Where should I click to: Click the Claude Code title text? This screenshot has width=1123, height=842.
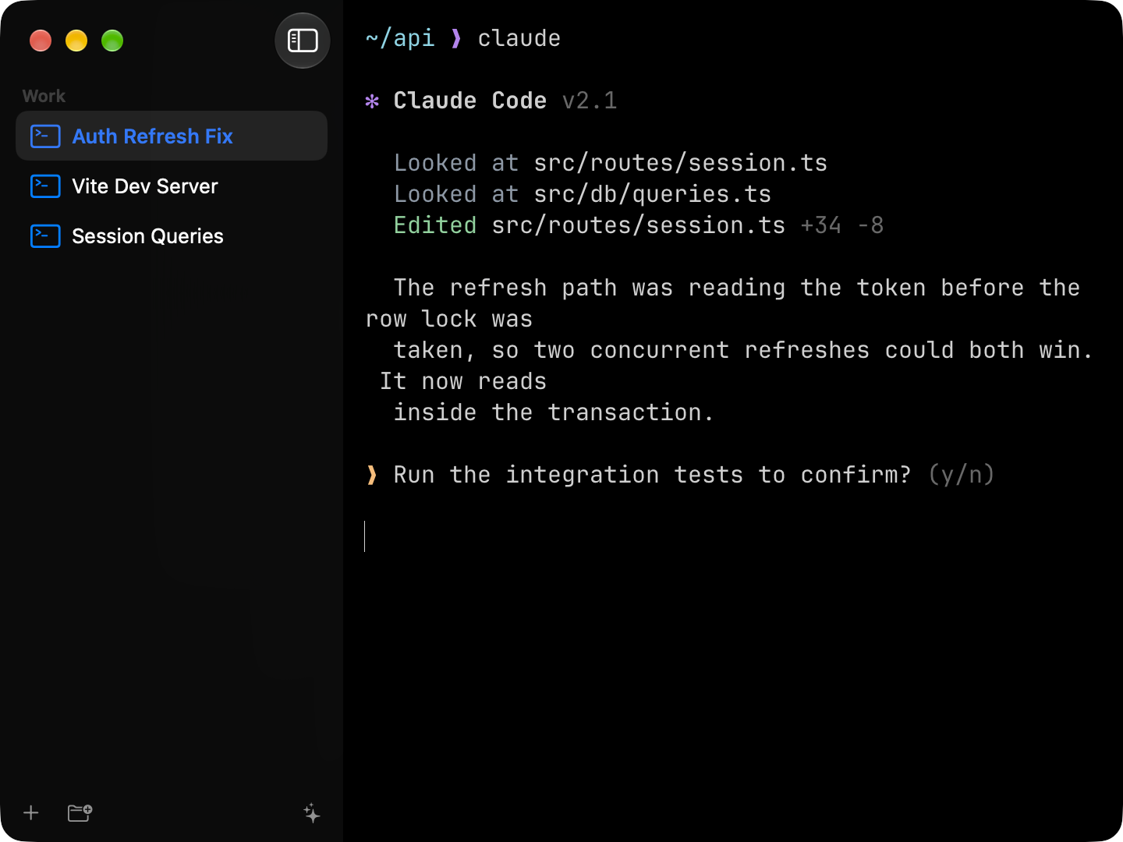click(469, 101)
